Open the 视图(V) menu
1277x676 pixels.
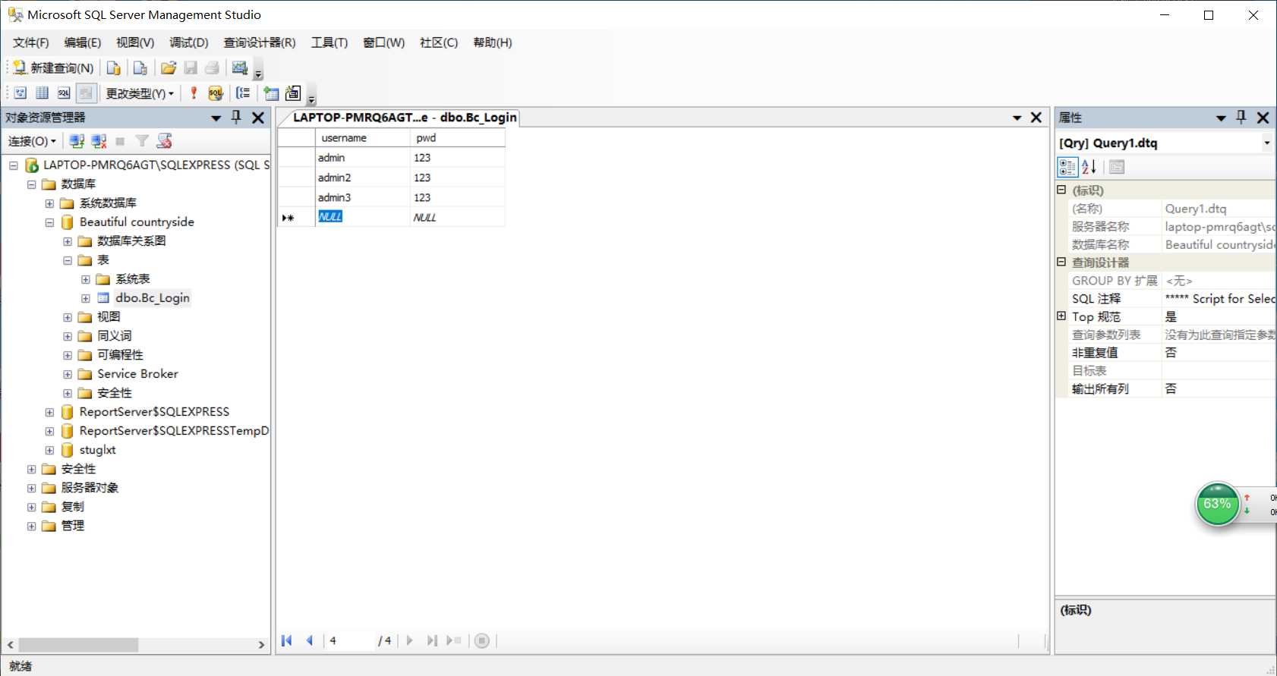pyautogui.click(x=135, y=42)
